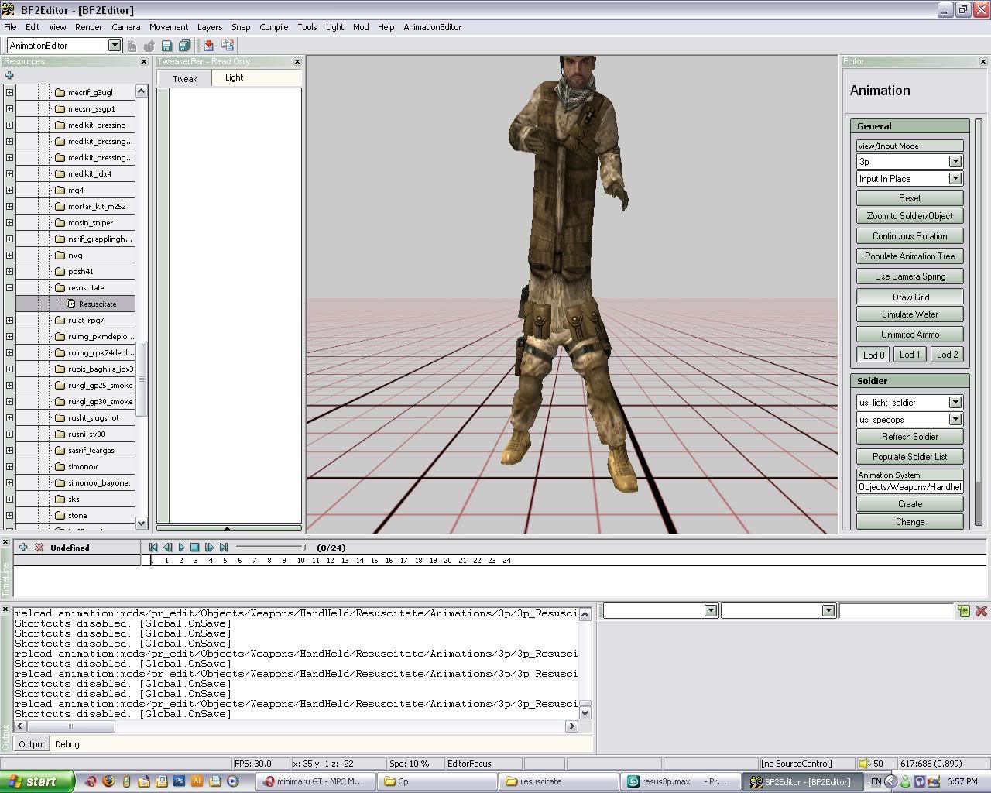Jump to the last frame of the timeline
This screenshot has width=991, height=793.
[224, 548]
